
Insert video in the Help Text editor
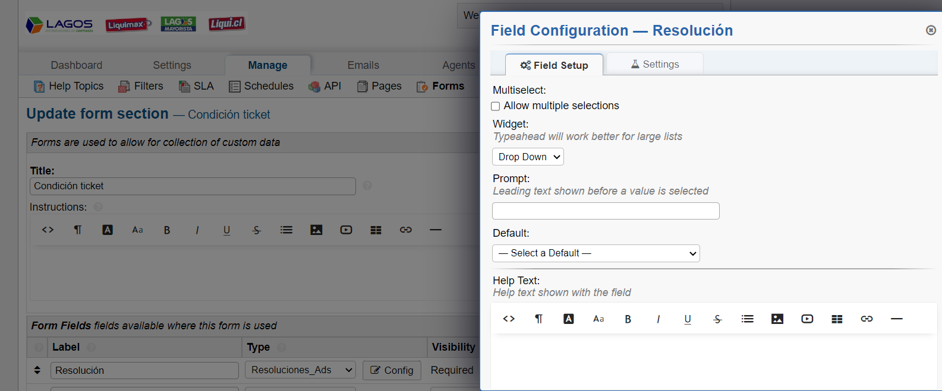pyautogui.click(x=807, y=319)
